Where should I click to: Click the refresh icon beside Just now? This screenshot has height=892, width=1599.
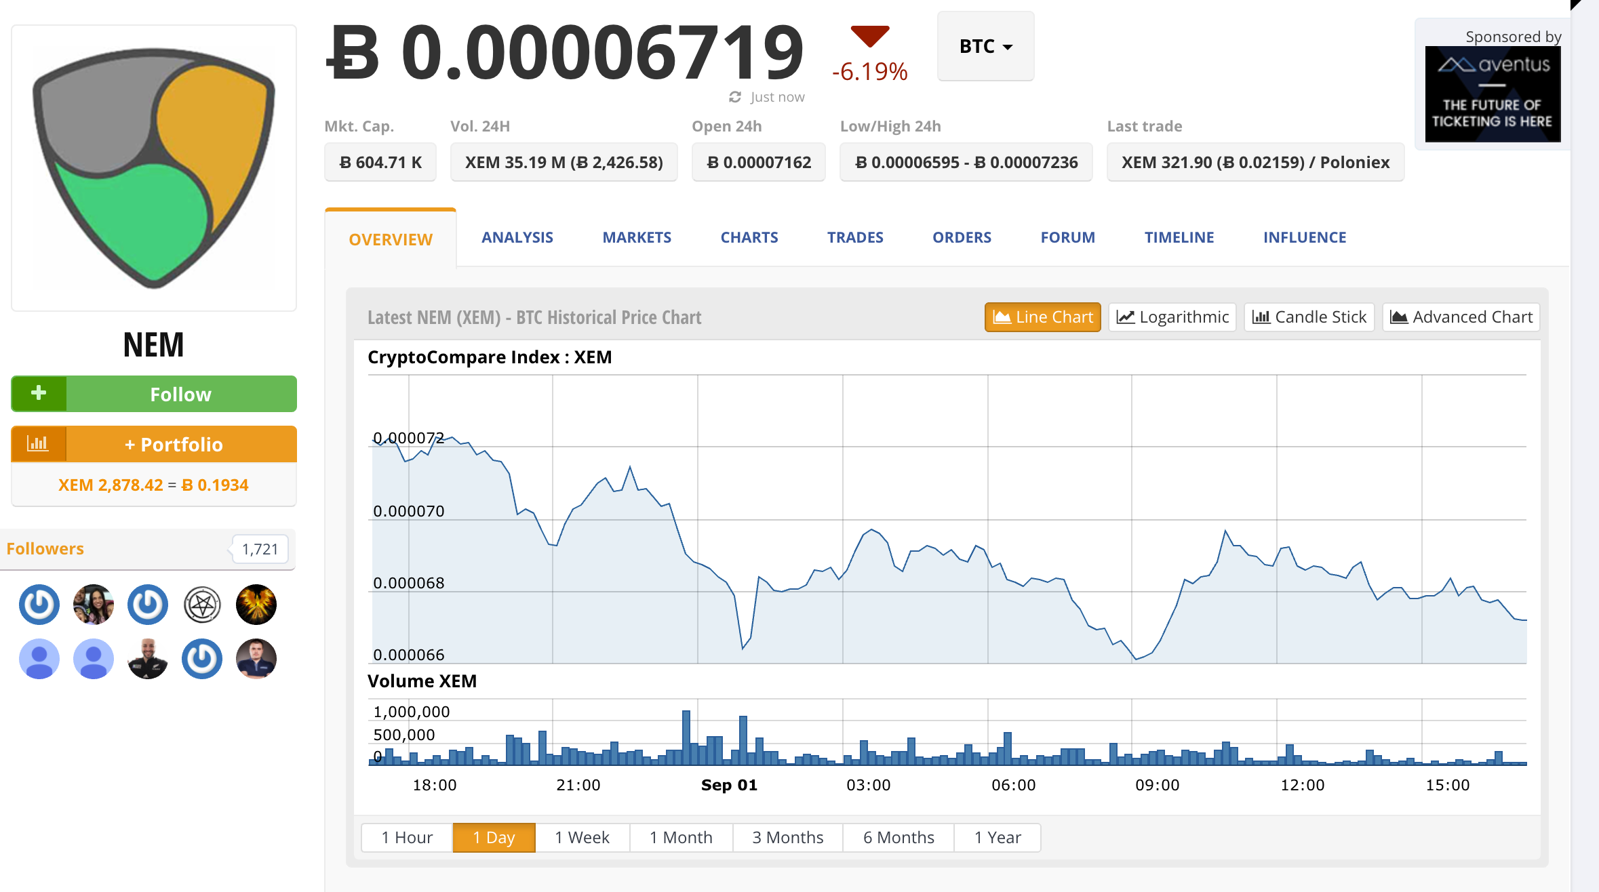point(735,97)
